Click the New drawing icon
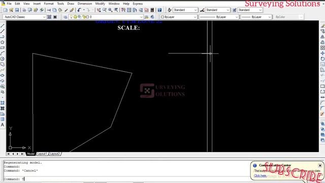 [x=6, y=10]
